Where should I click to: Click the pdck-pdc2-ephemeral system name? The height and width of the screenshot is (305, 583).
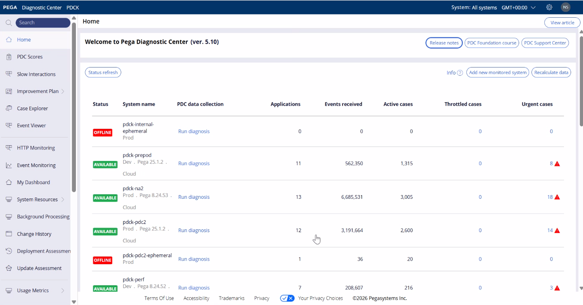pos(147,255)
